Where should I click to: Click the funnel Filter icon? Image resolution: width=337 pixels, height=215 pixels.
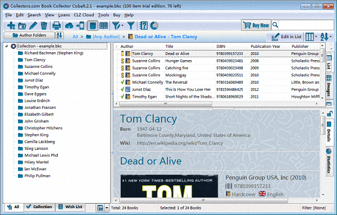click(131, 26)
